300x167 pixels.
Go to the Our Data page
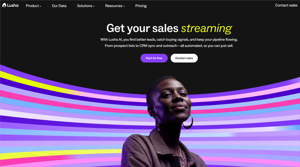coord(59,6)
